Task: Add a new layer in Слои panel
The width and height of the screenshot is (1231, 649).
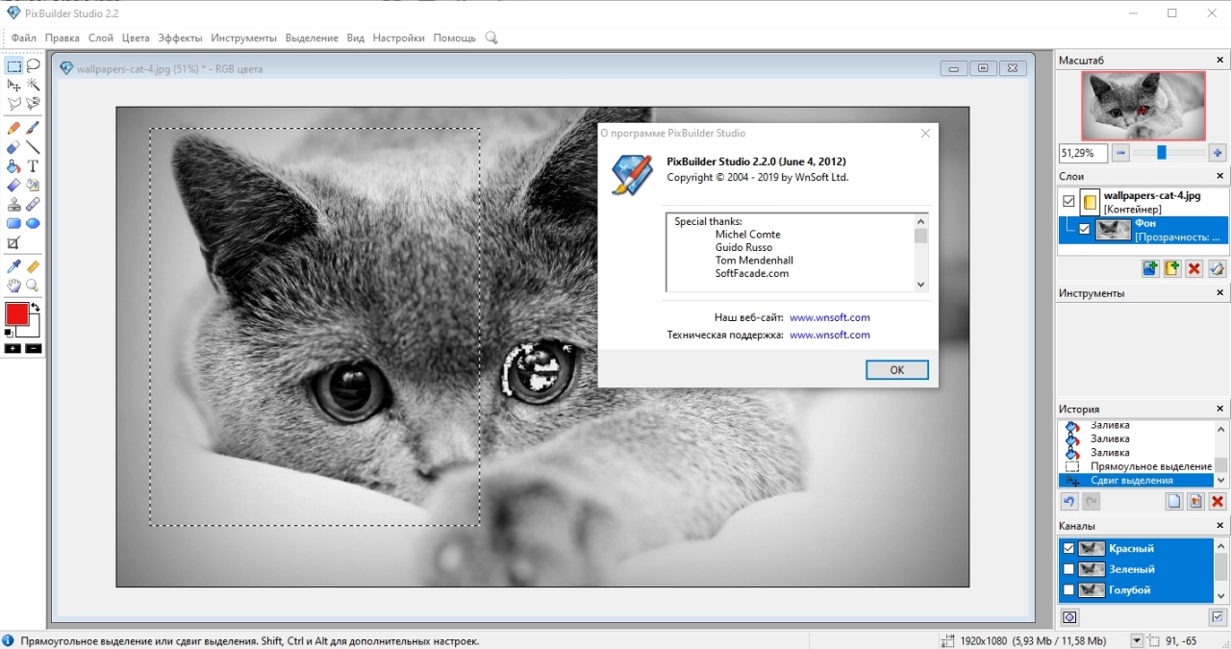Action: click(x=1149, y=269)
